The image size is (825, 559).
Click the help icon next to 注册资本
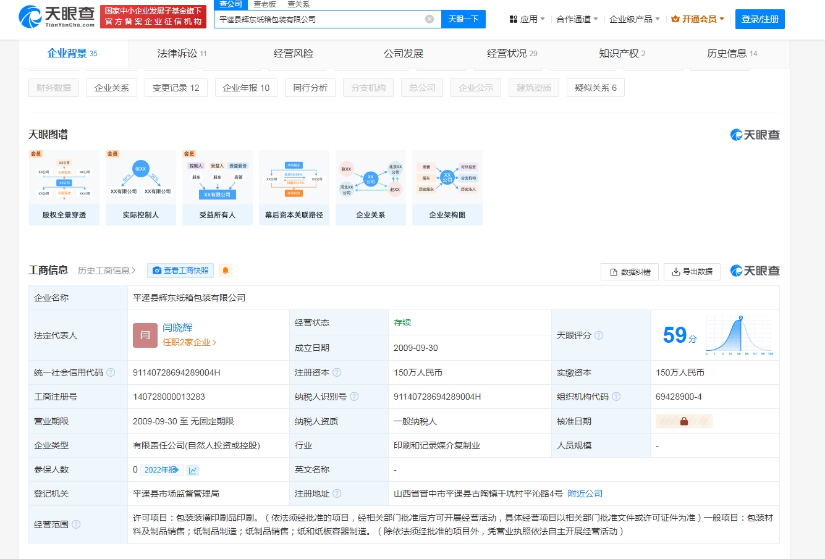pyautogui.click(x=337, y=372)
